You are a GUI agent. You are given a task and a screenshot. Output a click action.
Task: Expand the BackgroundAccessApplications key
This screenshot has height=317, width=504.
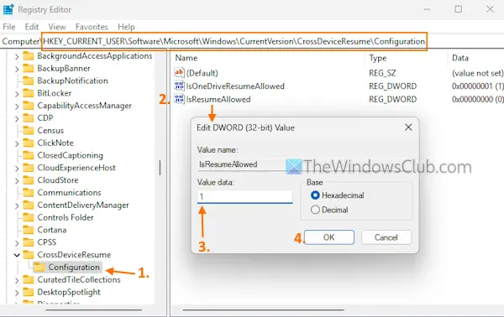coord(17,57)
